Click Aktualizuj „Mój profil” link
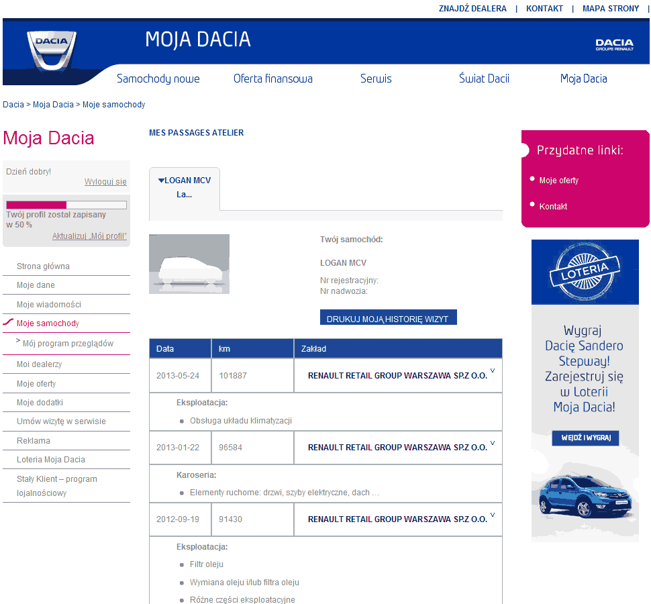Image resolution: width=651 pixels, height=604 pixels. point(89,236)
